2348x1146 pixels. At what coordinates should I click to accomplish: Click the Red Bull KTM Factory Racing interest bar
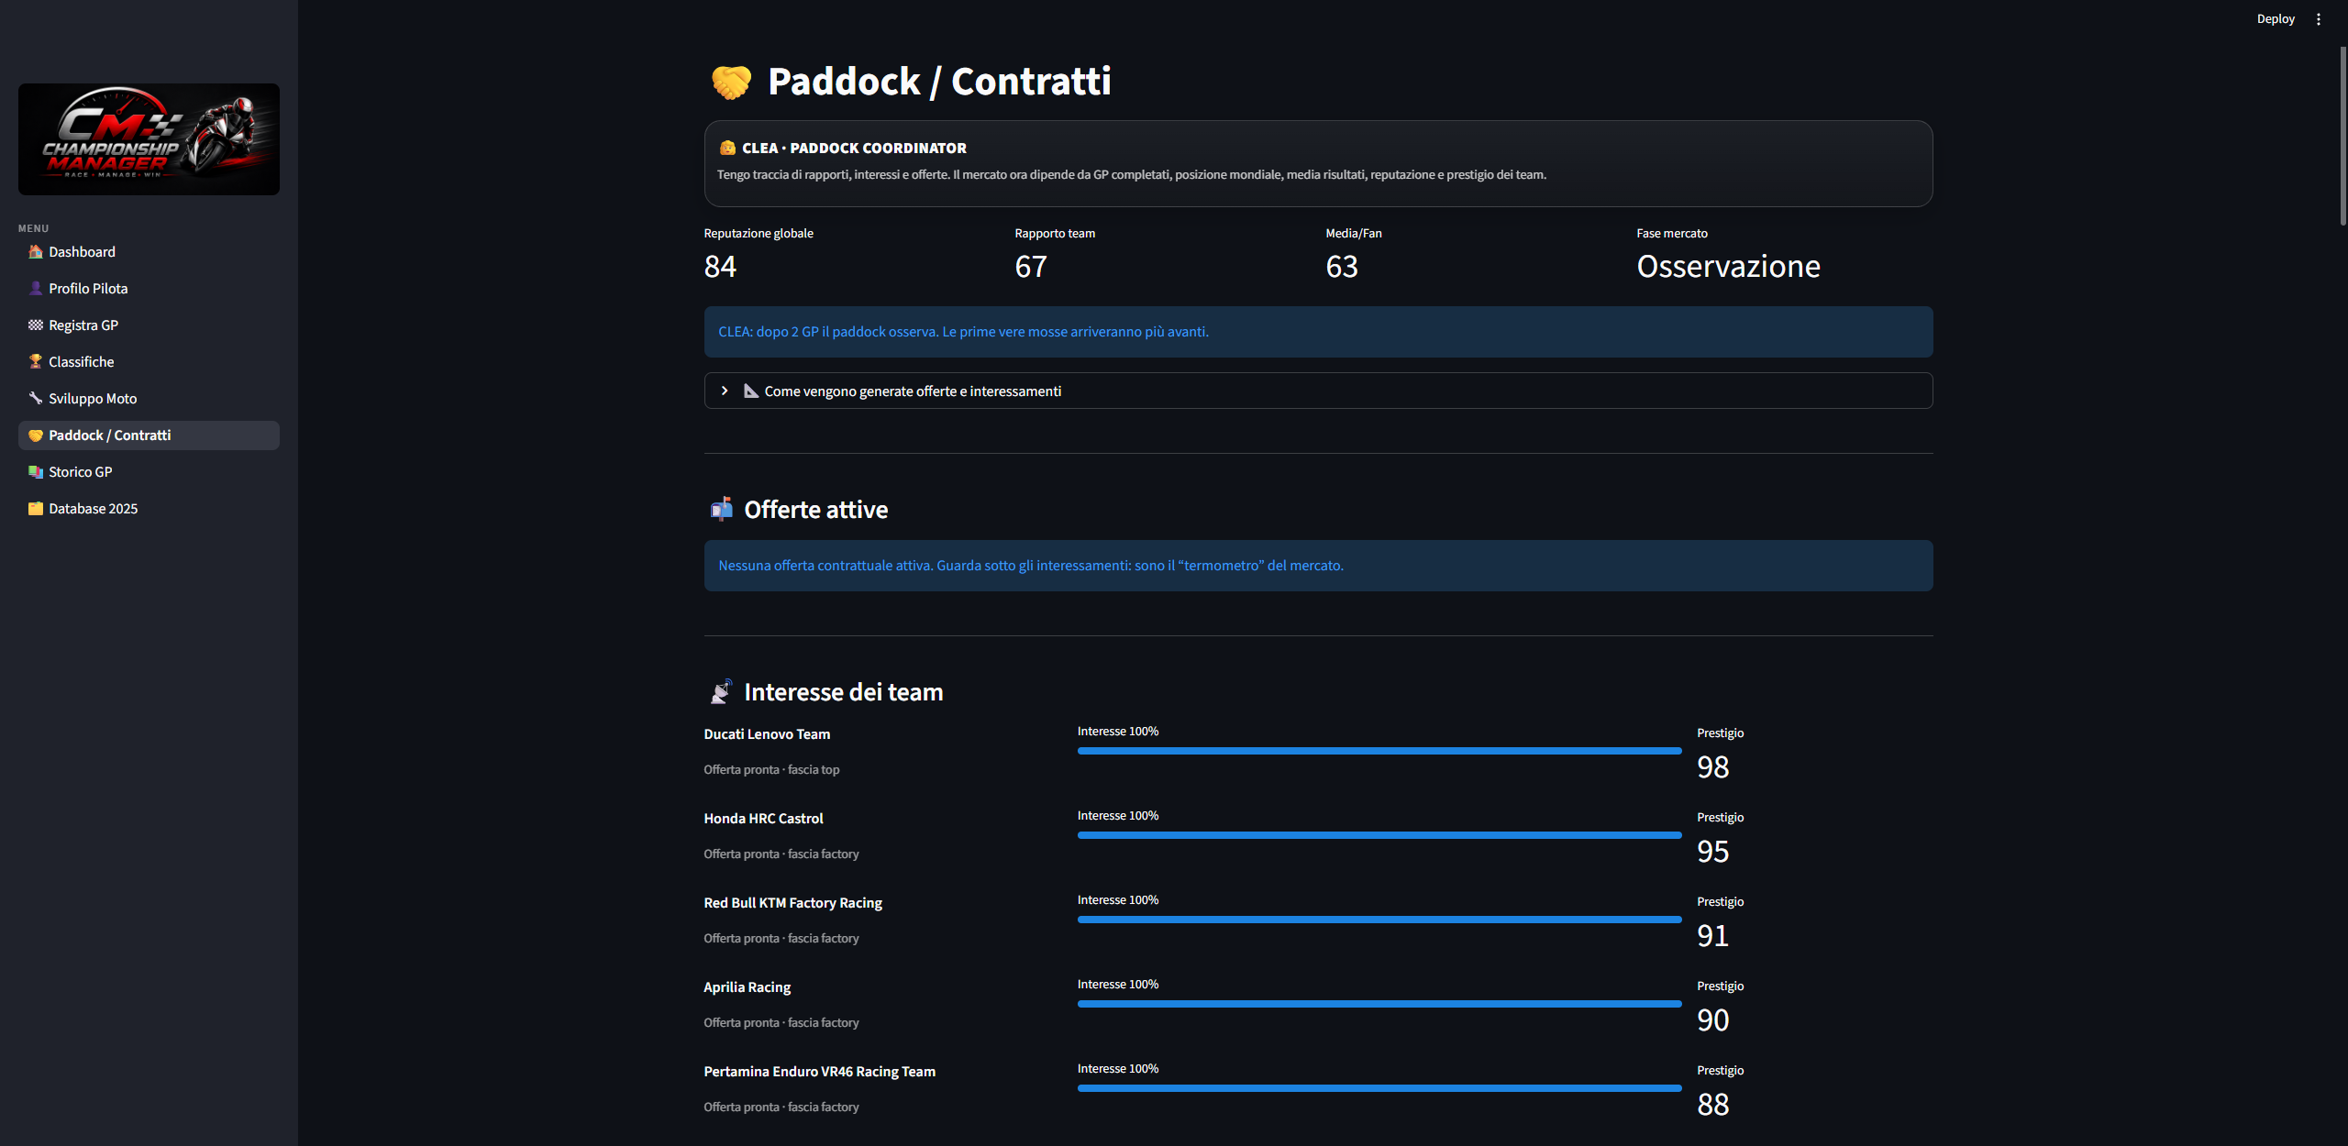click(1379, 920)
